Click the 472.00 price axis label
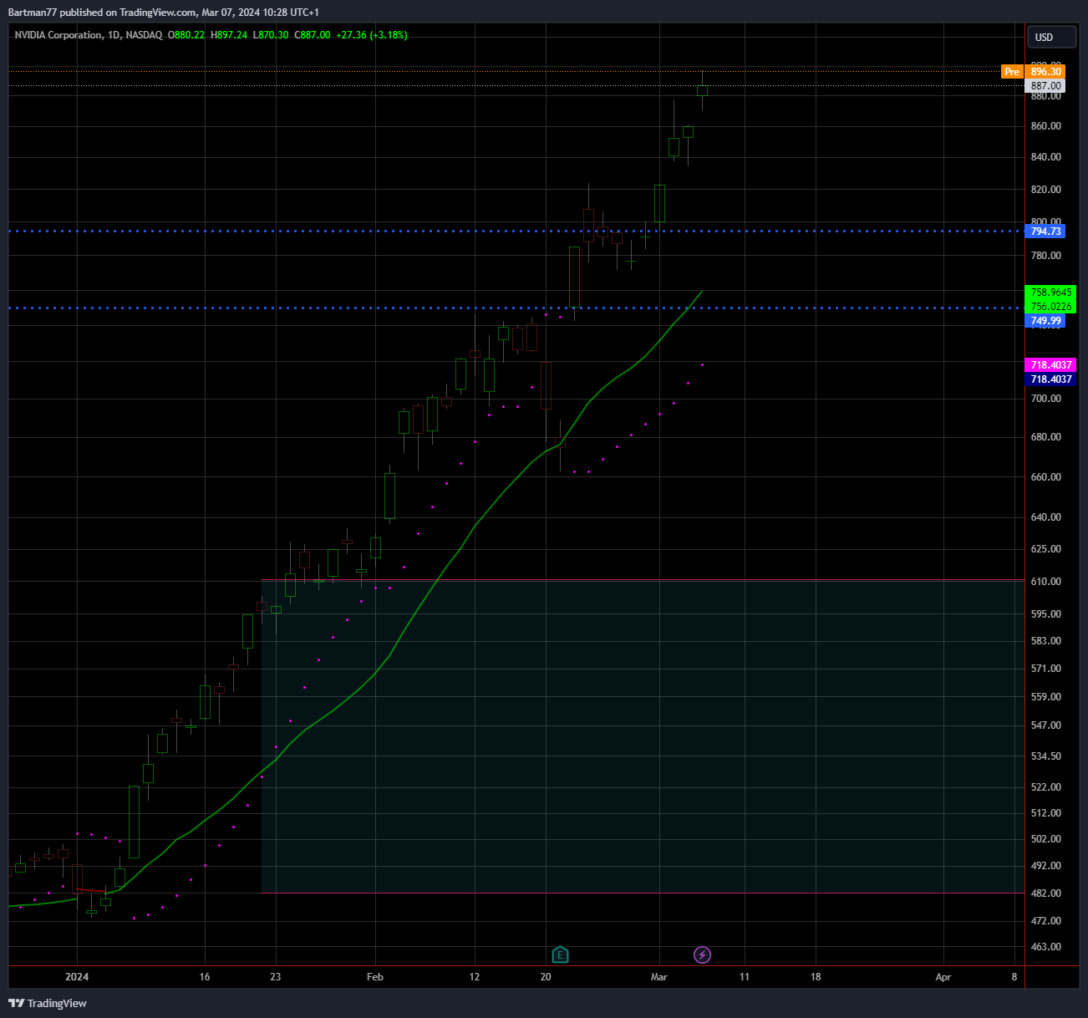 point(1046,921)
